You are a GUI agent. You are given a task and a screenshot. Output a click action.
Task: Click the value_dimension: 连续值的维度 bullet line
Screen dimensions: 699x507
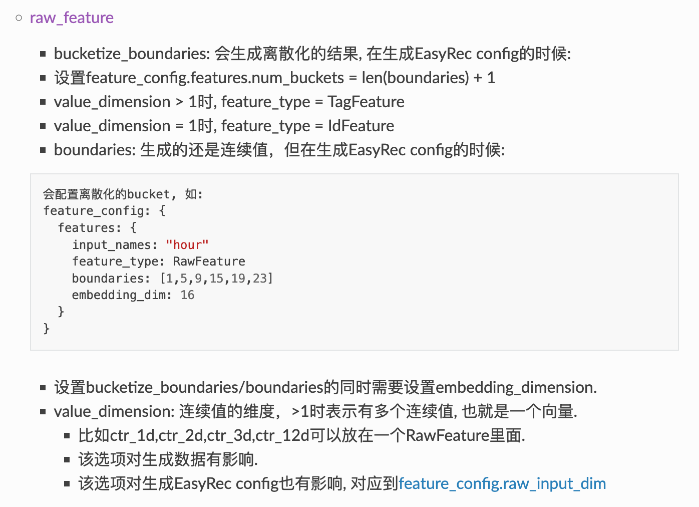point(315,411)
